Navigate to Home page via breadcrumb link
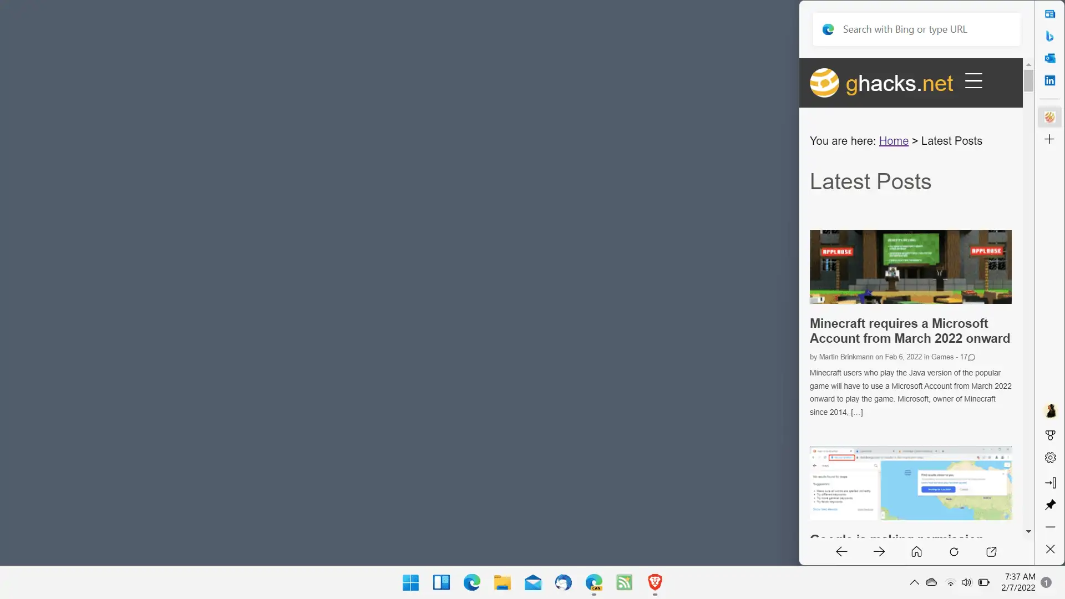 pos(893,140)
